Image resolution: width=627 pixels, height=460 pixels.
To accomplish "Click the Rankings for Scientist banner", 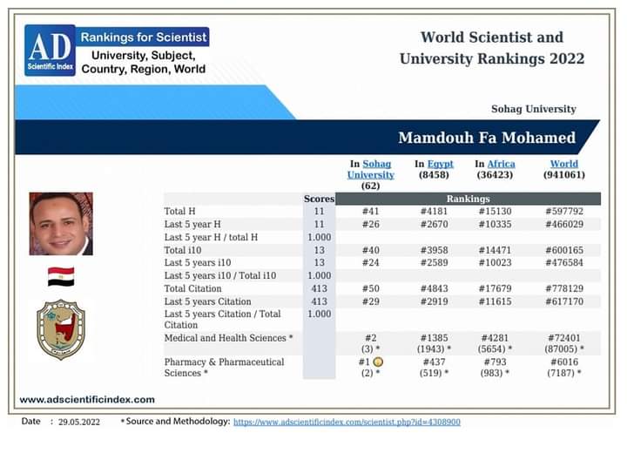I will tap(144, 37).
